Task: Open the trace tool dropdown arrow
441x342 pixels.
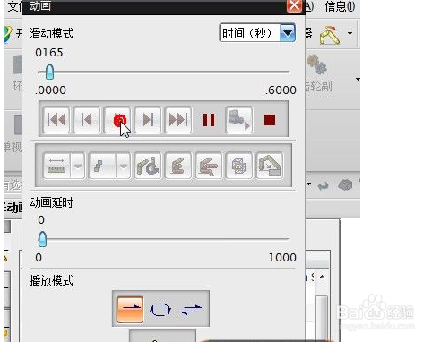Action: click(x=124, y=166)
